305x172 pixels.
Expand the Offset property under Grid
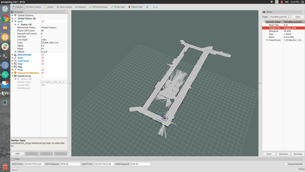tap(15, 52)
